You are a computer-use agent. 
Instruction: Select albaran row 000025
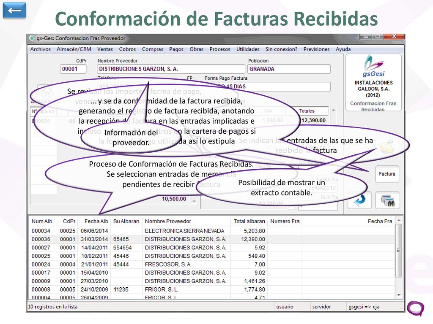212,256
